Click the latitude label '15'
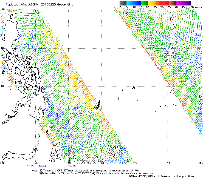 (2, 48)
